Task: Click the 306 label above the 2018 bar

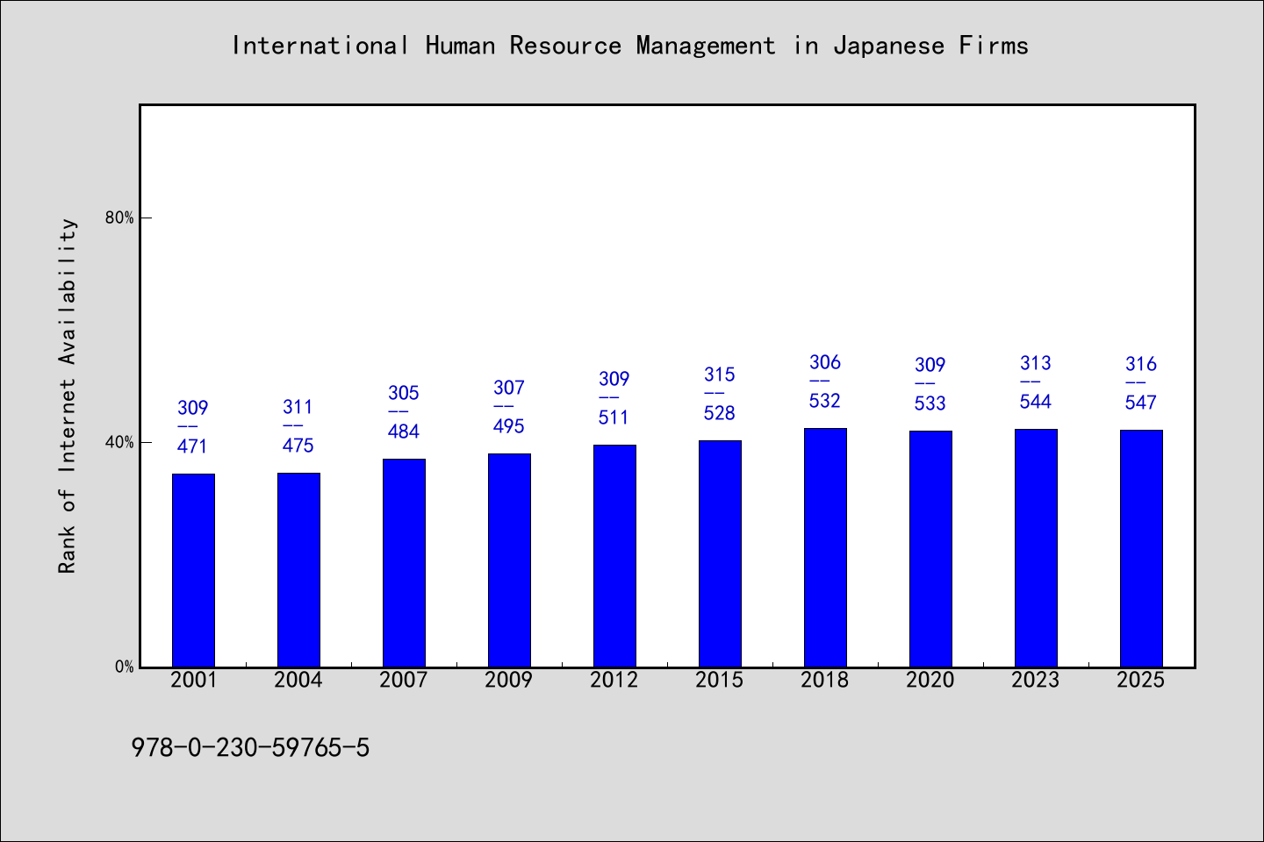Action: pos(825,362)
